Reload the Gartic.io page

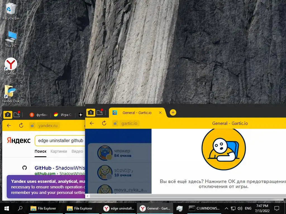pyautogui.click(x=104, y=123)
